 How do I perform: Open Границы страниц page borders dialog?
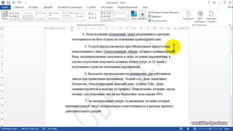(211, 16)
